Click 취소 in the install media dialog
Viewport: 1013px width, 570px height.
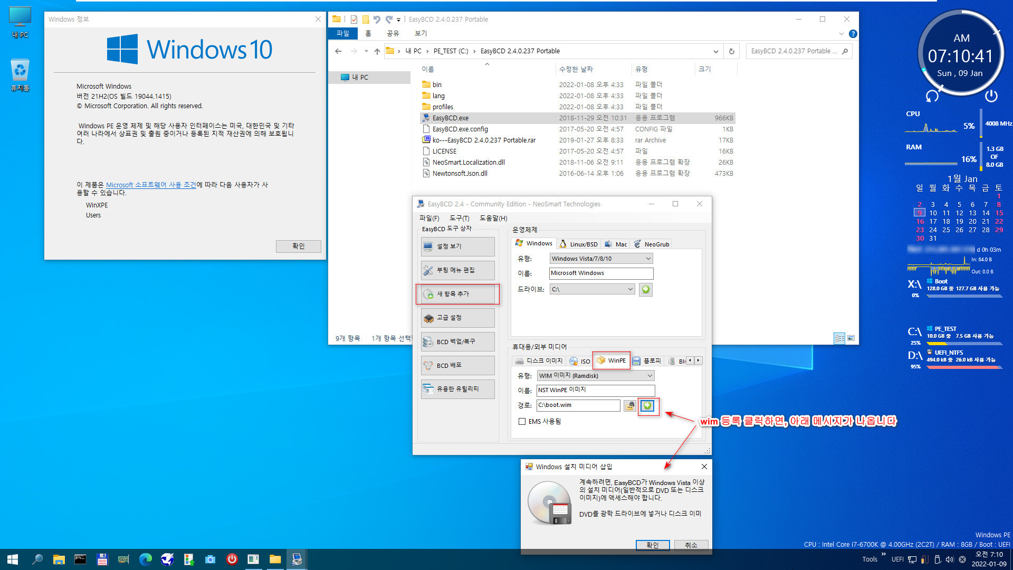click(691, 545)
